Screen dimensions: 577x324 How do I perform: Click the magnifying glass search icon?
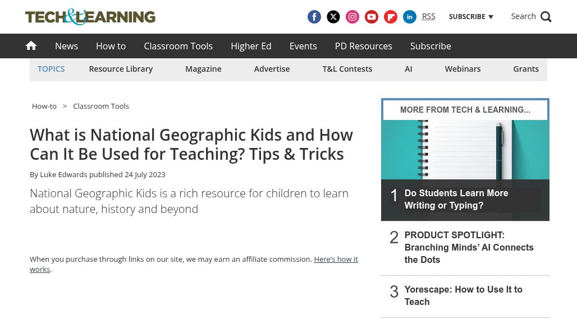[x=546, y=17]
